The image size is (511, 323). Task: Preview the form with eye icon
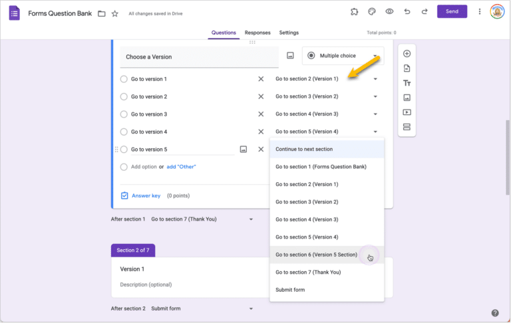pyautogui.click(x=389, y=12)
